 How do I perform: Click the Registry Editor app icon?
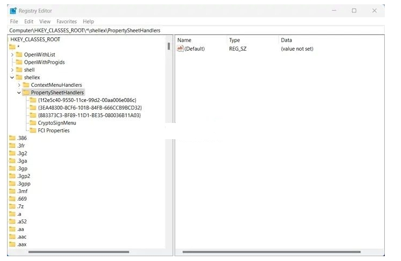[13, 11]
